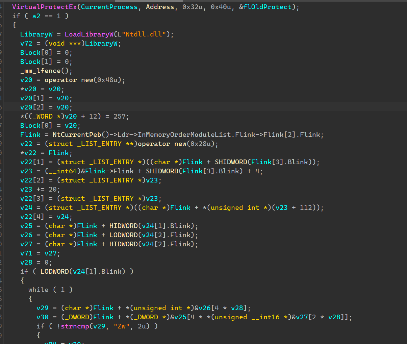This screenshot has height=344, width=407.
Task: Click the v71 variable assignment
Action: point(26,253)
